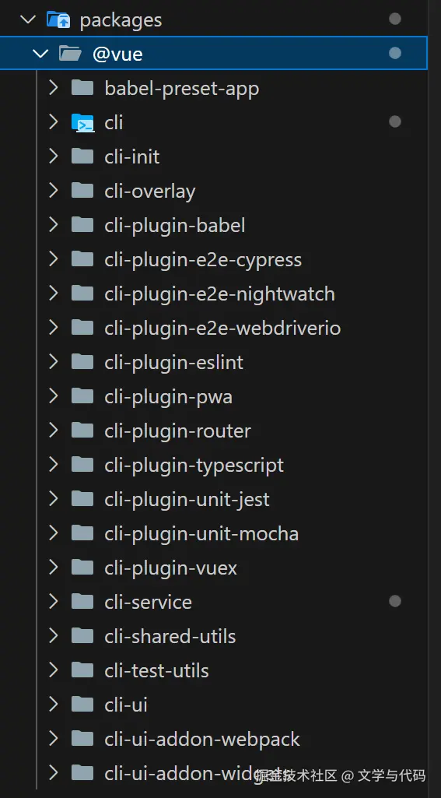This screenshot has height=798, width=441.
Task: Click the cli-plugin-vuex folder icon
Action: 82,568
